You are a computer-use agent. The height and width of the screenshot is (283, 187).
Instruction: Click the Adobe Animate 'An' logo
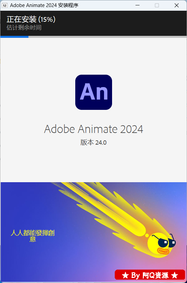coord(94,92)
